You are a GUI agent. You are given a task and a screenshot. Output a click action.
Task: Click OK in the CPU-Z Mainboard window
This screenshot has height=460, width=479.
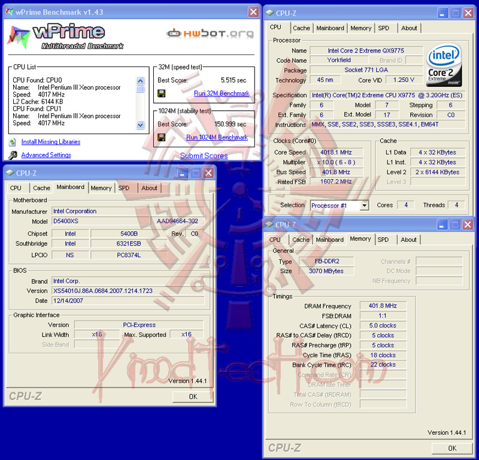[x=193, y=397]
